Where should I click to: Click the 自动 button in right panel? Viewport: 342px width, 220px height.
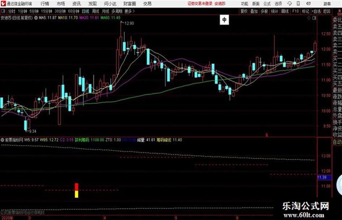coord(337,142)
